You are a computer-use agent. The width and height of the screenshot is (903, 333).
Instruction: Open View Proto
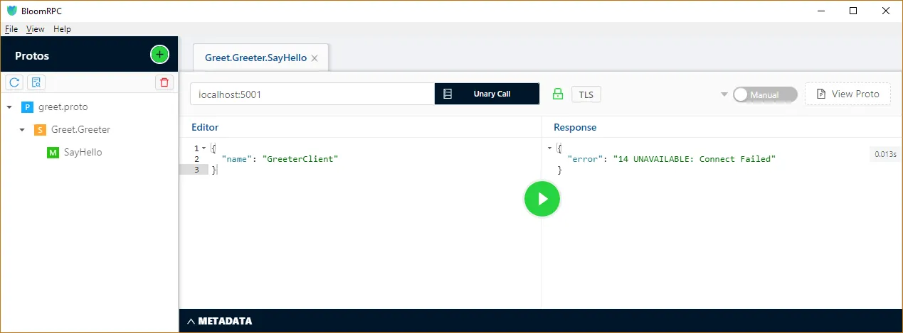[x=847, y=94]
